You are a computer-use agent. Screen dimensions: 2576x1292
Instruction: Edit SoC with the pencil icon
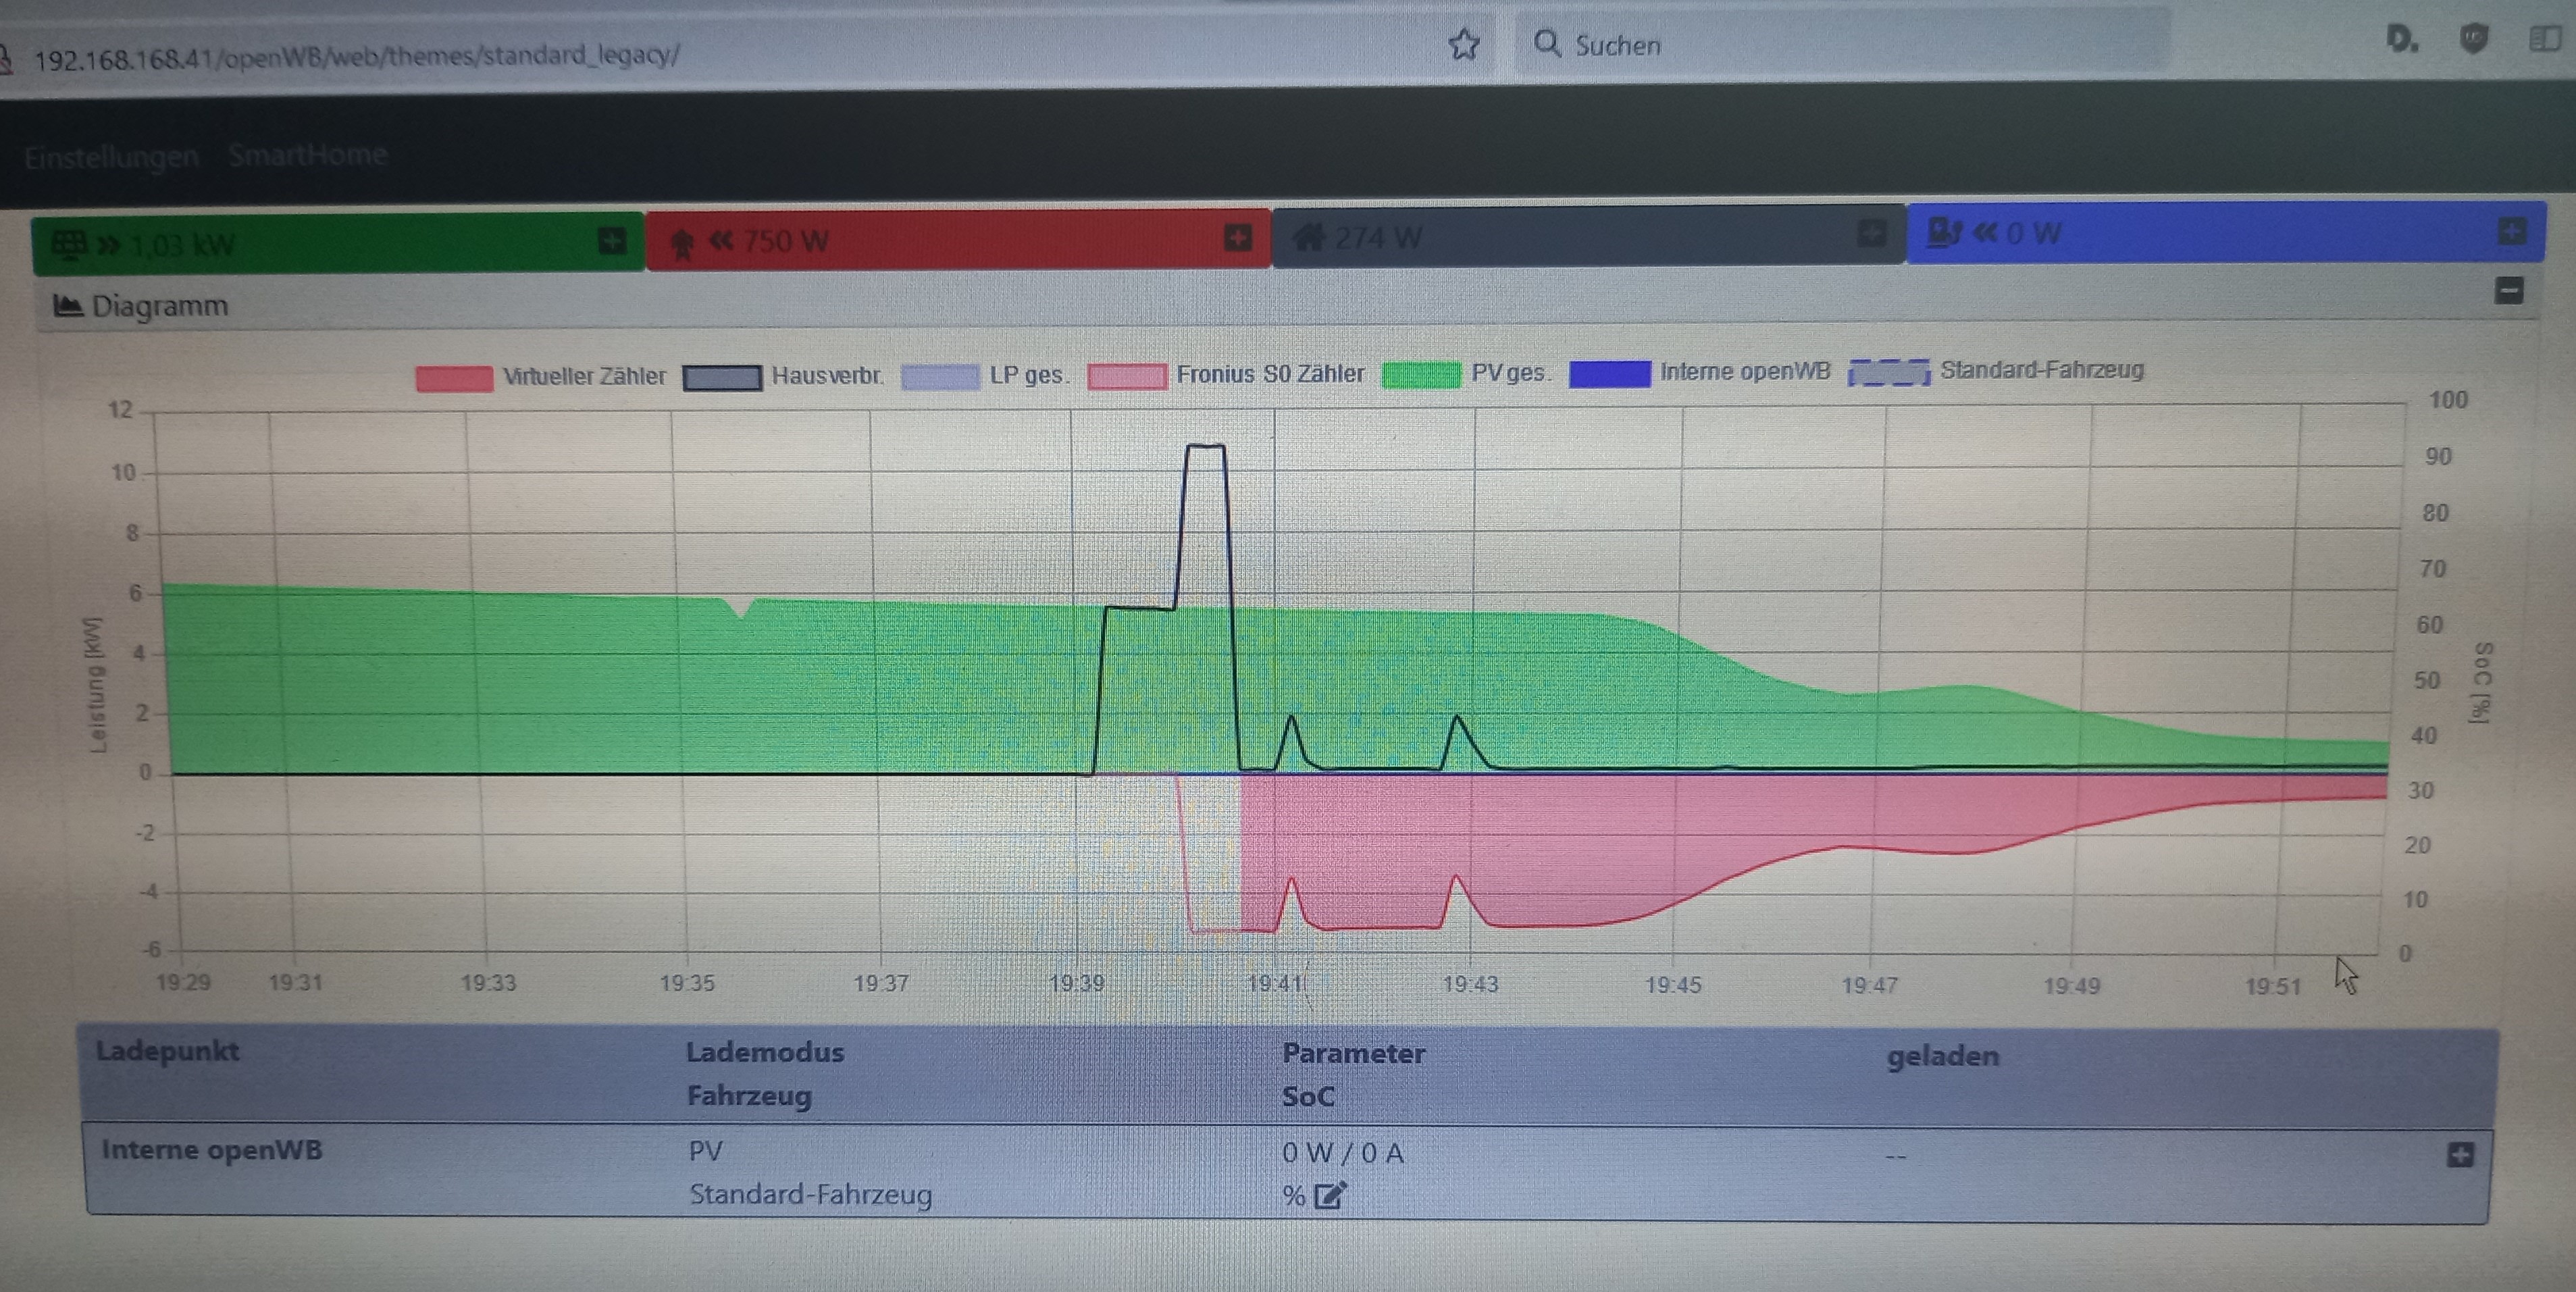point(1330,1195)
